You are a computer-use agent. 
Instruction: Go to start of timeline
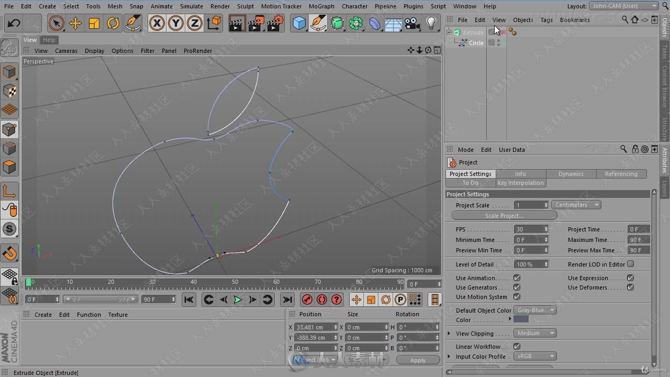pos(189,300)
